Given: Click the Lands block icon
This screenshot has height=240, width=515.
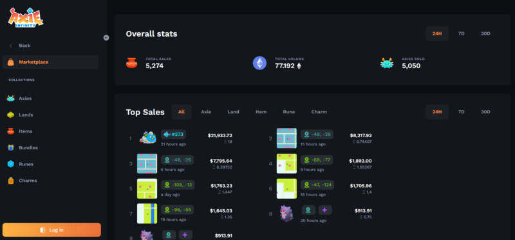Looking at the screenshot, I should click(x=11, y=115).
